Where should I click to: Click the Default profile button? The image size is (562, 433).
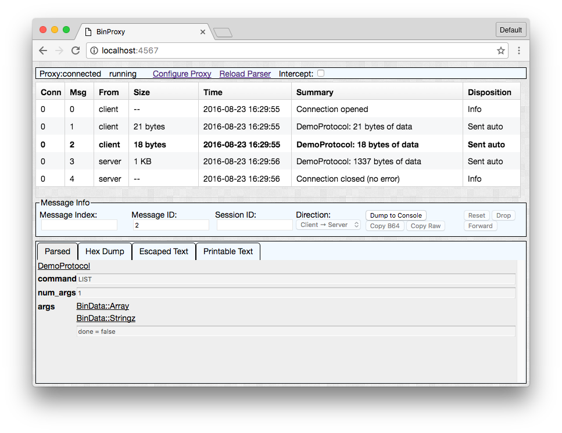[510, 30]
